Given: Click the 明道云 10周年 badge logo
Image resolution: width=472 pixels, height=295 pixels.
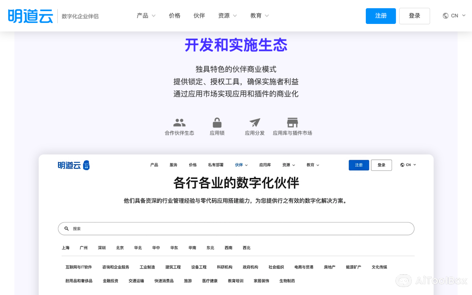Looking at the screenshot, I should pos(73,165).
